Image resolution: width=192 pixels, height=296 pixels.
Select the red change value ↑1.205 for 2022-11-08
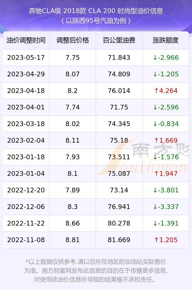coord(166,240)
